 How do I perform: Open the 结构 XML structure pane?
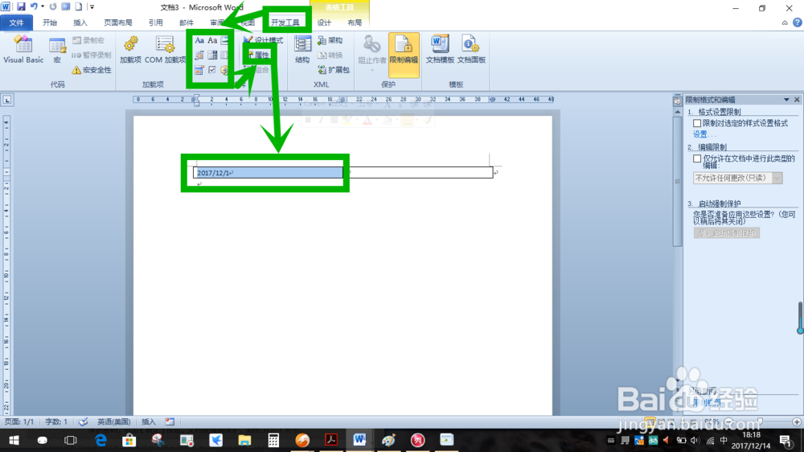point(302,50)
